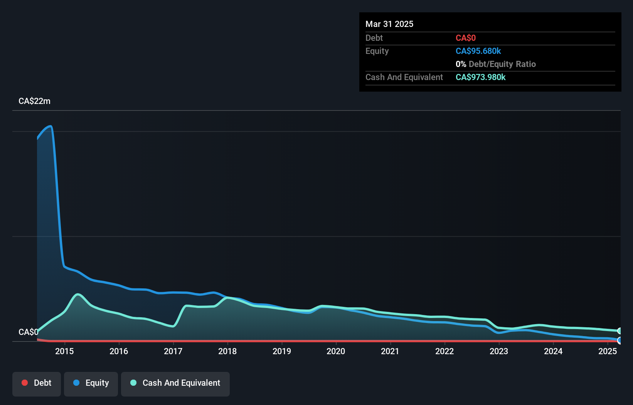
Task: Click the 2015 x-axis label
Action: [x=64, y=351]
